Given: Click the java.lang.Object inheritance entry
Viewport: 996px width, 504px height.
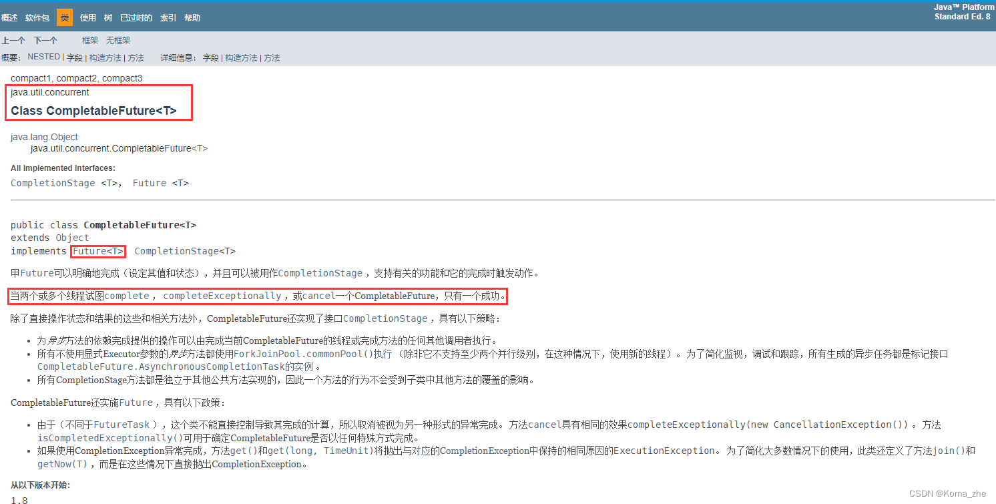Looking at the screenshot, I should 44,137.
